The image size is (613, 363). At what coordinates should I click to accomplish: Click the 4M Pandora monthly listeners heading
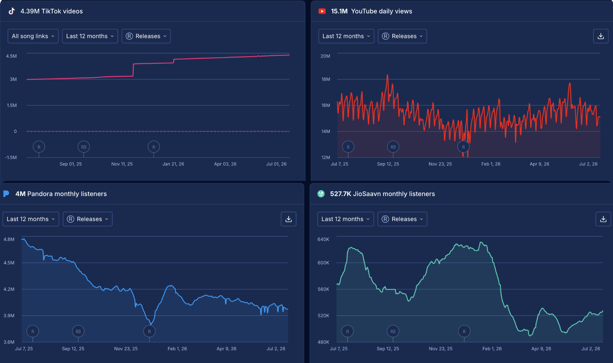[x=61, y=194]
